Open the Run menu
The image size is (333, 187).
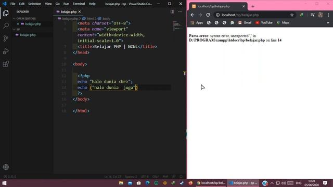point(66,4)
